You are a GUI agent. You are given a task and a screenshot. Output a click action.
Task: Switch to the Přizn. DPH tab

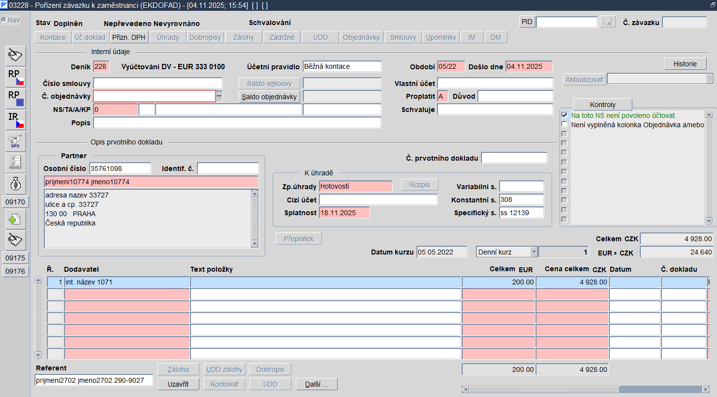click(128, 37)
